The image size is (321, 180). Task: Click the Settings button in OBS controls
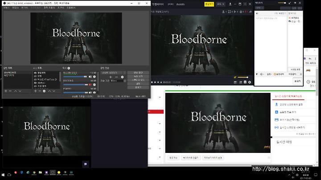tap(138, 84)
